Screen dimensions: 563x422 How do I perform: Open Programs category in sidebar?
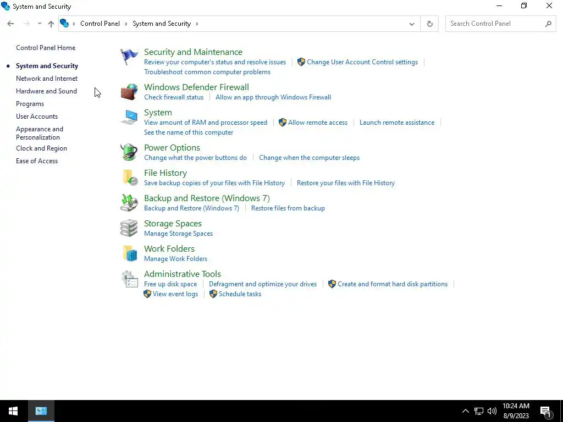pyautogui.click(x=30, y=104)
